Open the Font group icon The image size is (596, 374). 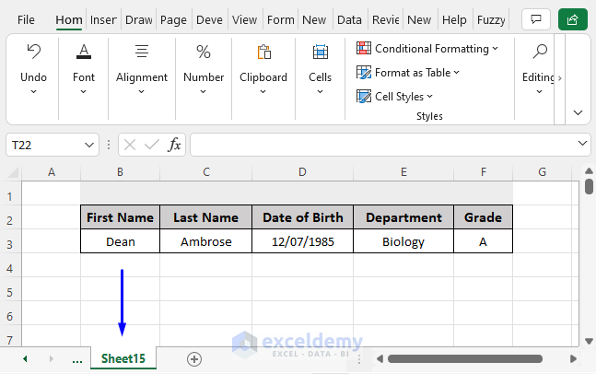(x=84, y=52)
